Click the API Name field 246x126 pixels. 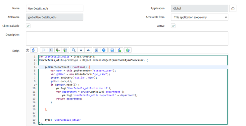point(54,17)
